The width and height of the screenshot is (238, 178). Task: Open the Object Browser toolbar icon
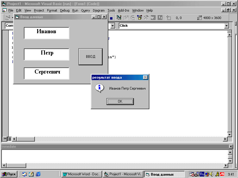[x=139, y=18]
